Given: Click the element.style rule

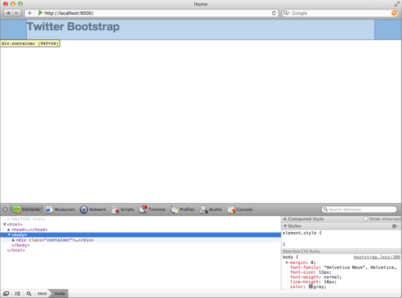Looking at the screenshot, I should click(301, 233).
